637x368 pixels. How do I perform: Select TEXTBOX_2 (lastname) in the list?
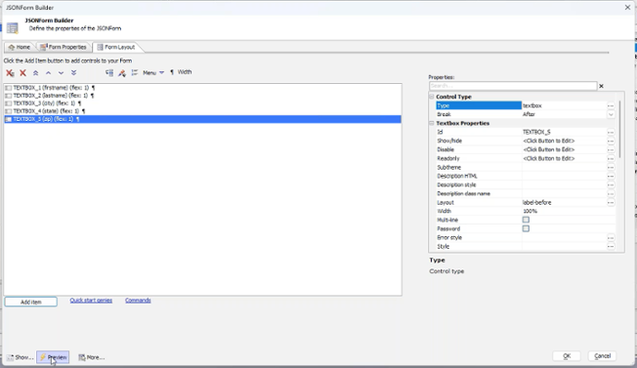pyautogui.click(x=202, y=96)
